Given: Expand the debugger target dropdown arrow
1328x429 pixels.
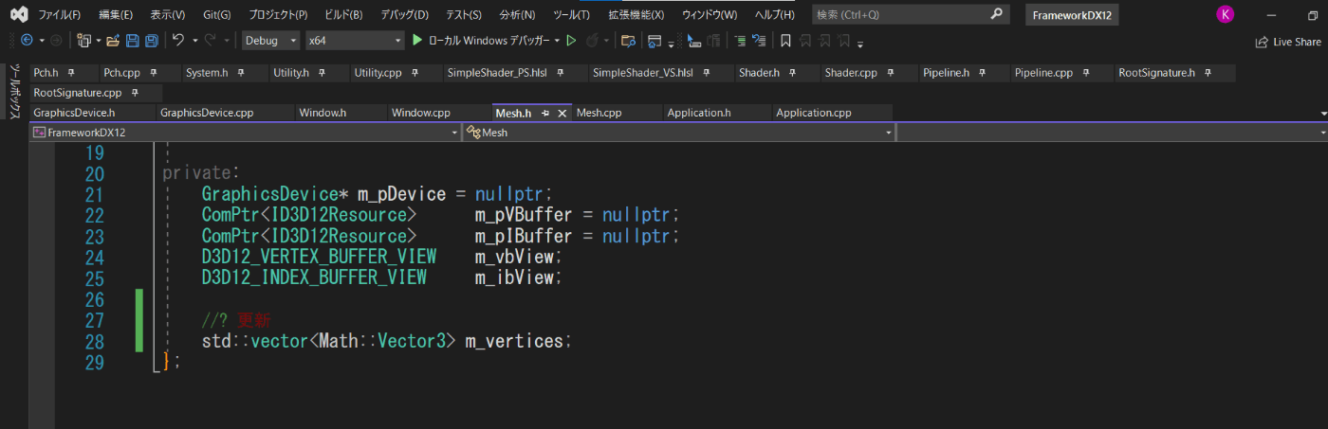Looking at the screenshot, I should click(557, 41).
